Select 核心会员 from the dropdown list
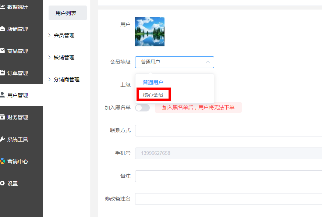Image resolution: width=322 pixels, height=217 pixels. 153,95
